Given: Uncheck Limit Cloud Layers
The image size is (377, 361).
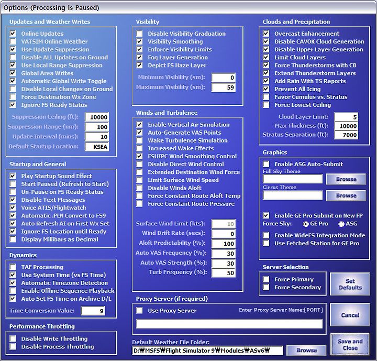Looking at the screenshot, I should [x=266, y=57].
